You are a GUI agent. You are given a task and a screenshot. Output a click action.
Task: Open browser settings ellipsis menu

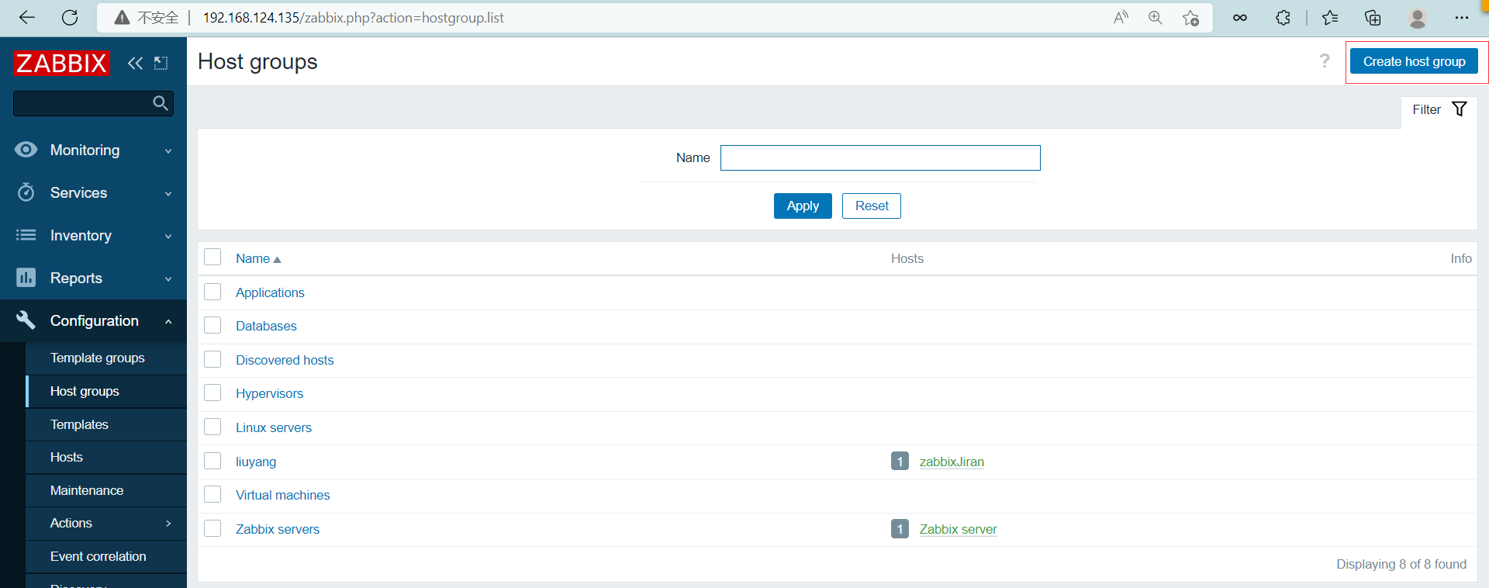coord(1462,18)
